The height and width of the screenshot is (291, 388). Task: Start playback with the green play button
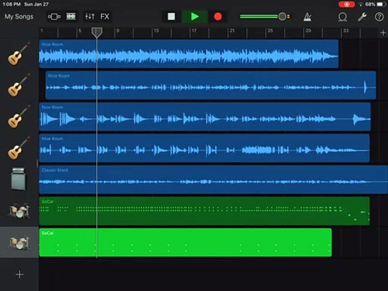[195, 17]
